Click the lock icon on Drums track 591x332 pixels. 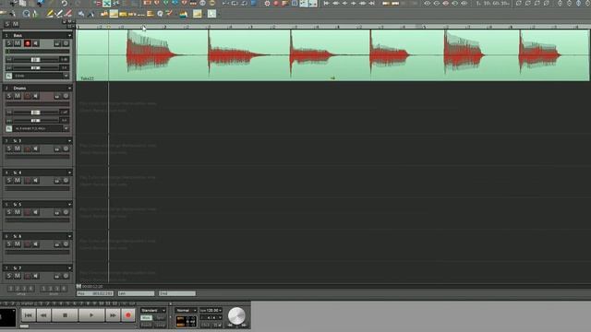tap(57, 96)
